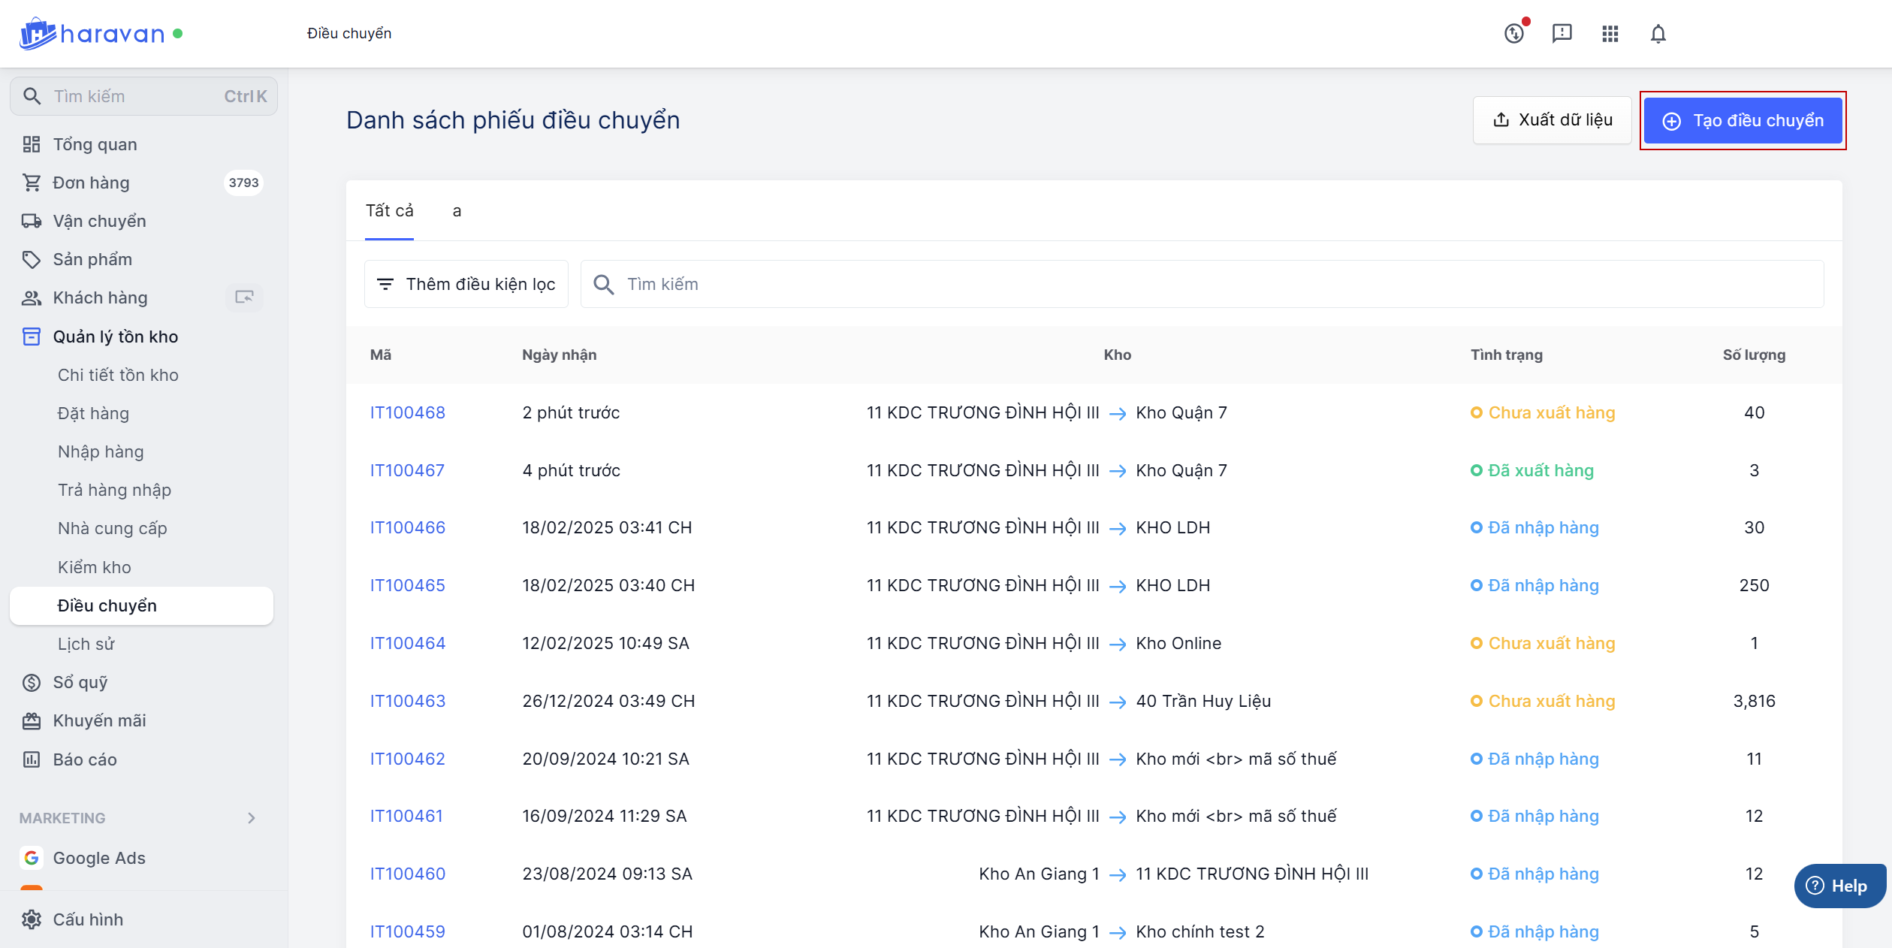1892x948 pixels.
Task: Open Kiểm kho submenu item
Action: pos(95,567)
